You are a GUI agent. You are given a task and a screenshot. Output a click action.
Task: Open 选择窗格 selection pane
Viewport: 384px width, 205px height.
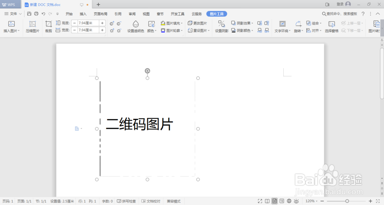pyautogui.click(x=332, y=27)
